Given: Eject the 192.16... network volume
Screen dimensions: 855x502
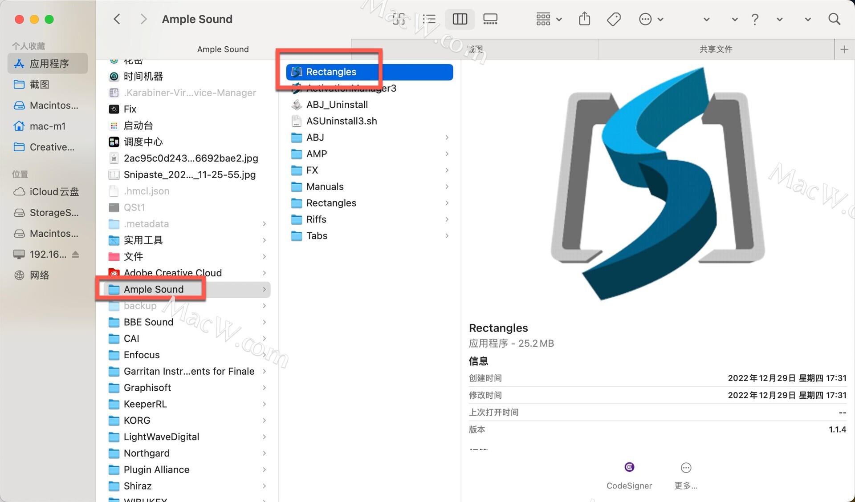Looking at the screenshot, I should [x=75, y=255].
